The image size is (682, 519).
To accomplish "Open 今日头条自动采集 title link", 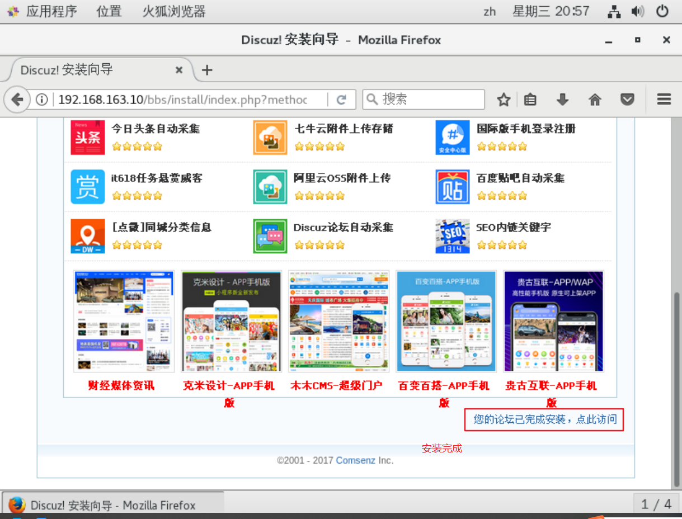I will [x=156, y=129].
